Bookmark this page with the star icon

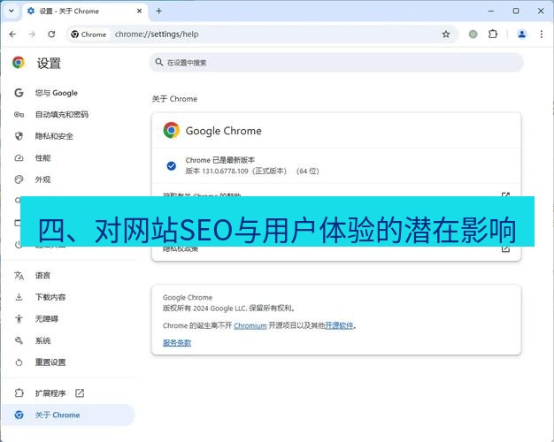tap(446, 34)
